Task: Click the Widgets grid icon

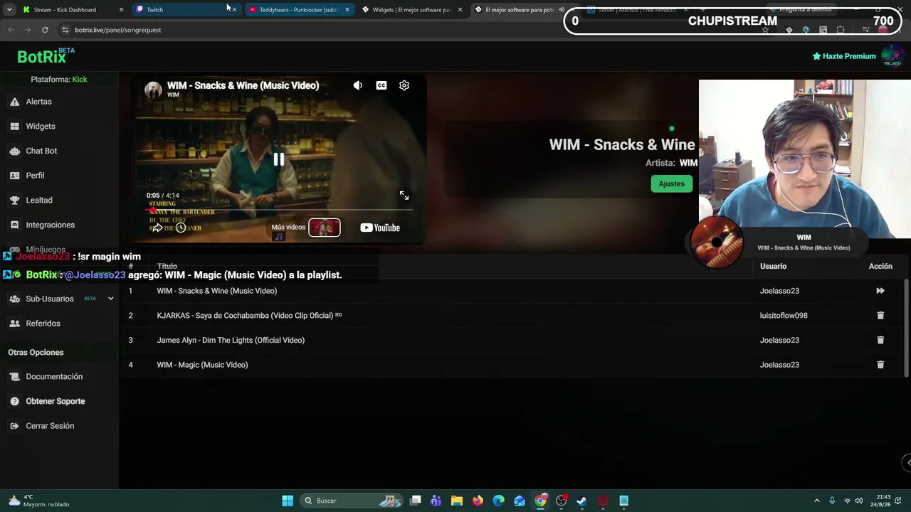Action: tap(14, 127)
